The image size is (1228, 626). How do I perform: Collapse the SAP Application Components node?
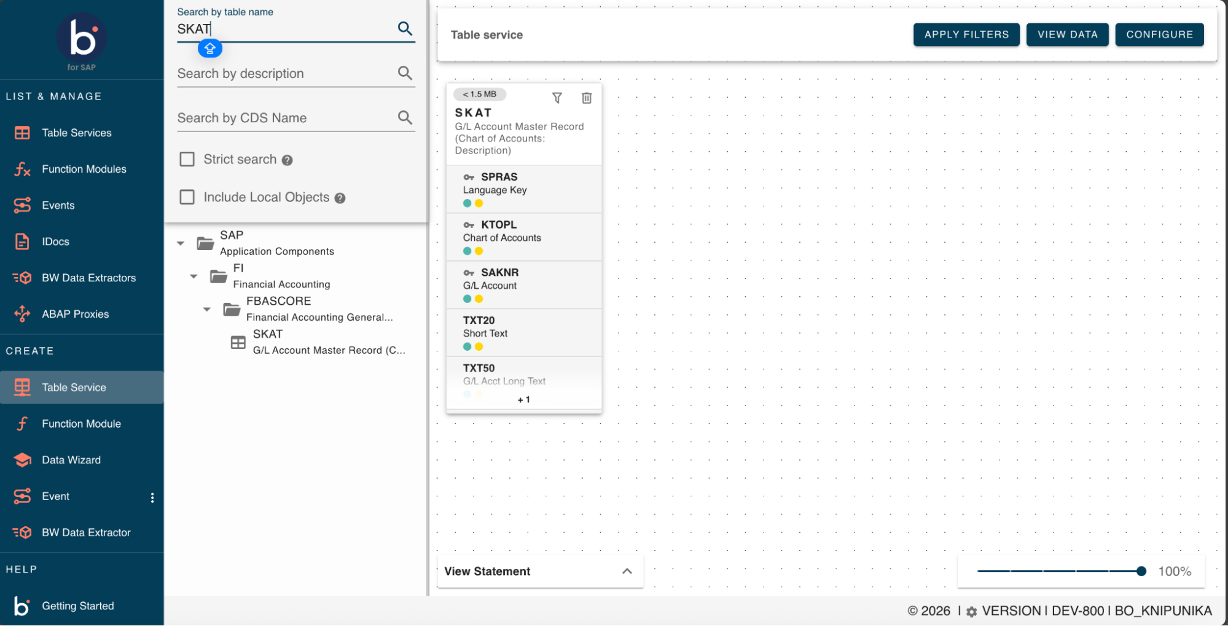click(181, 243)
